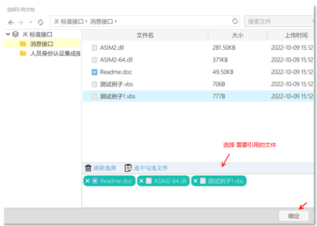Viewport: 317px width, 226px height.
Task: Click the 确定 button
Action: [294, 216]
